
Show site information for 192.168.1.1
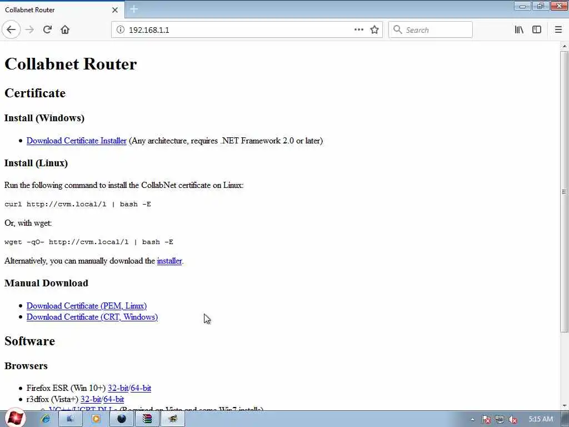pyautogui.click(x=120, y=30)
